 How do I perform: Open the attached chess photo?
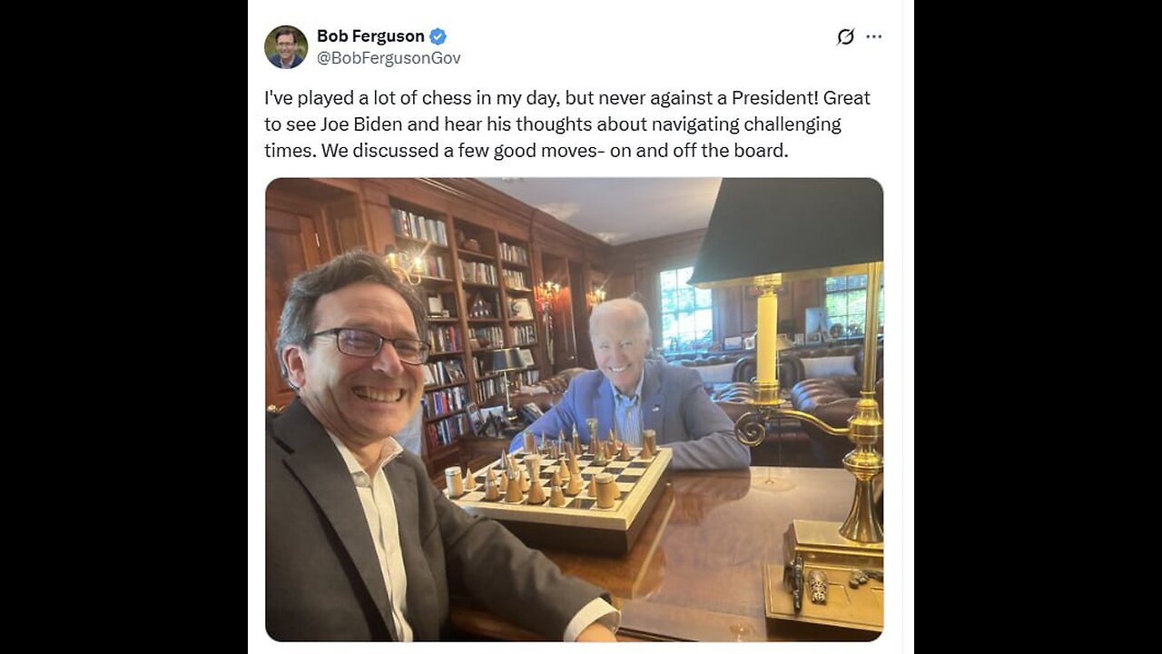[574, 410]
